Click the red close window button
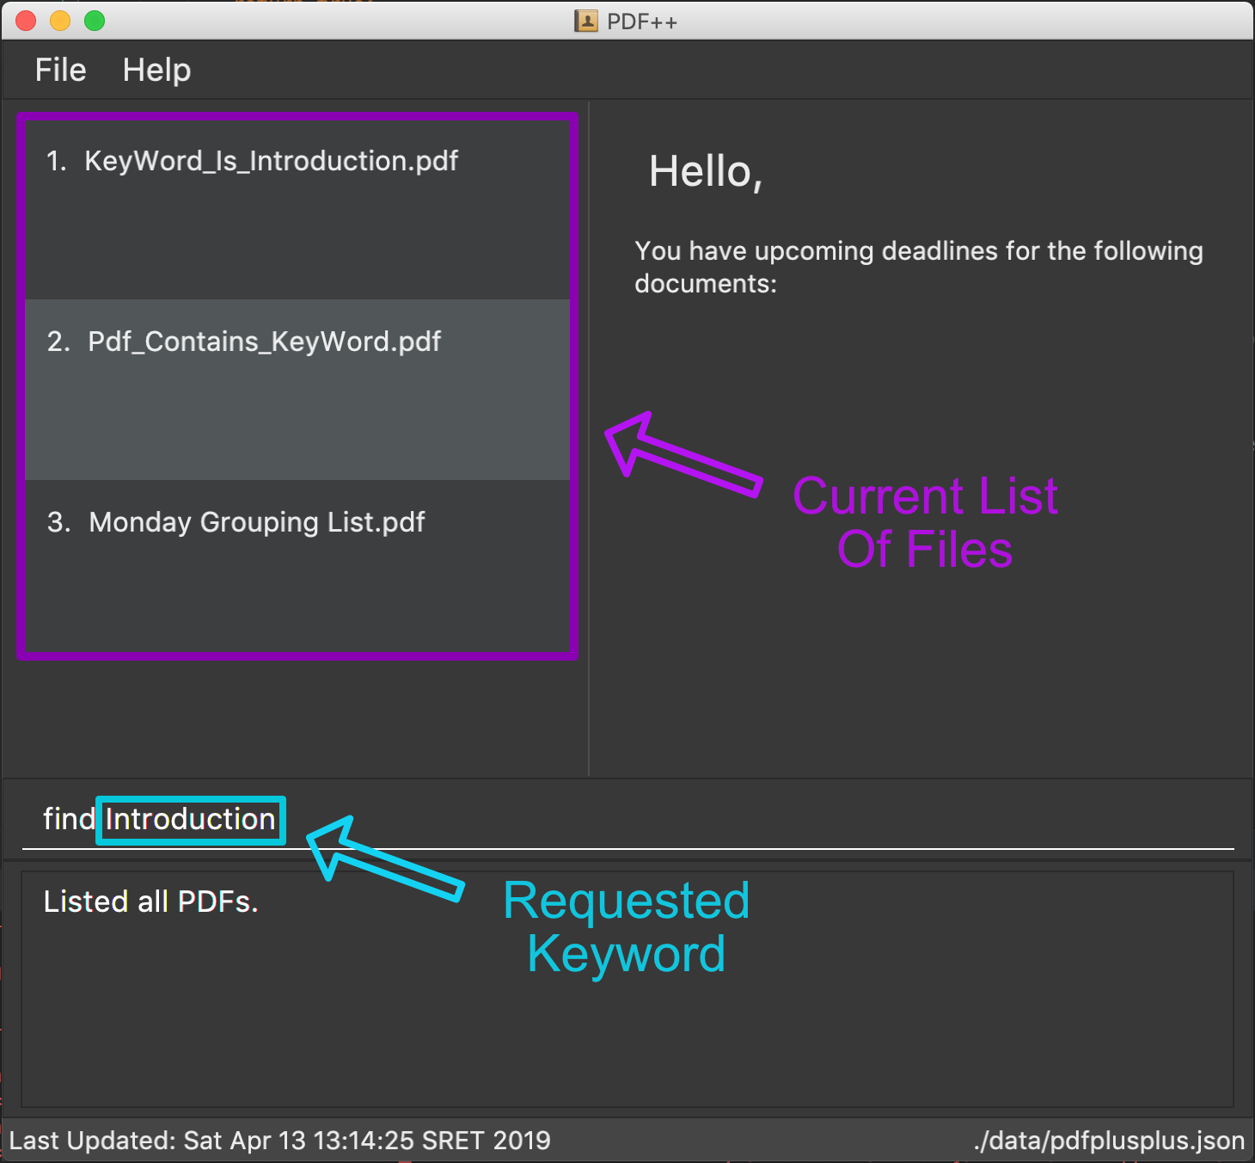1255x1163 pixels. click(x=26, y=21)
